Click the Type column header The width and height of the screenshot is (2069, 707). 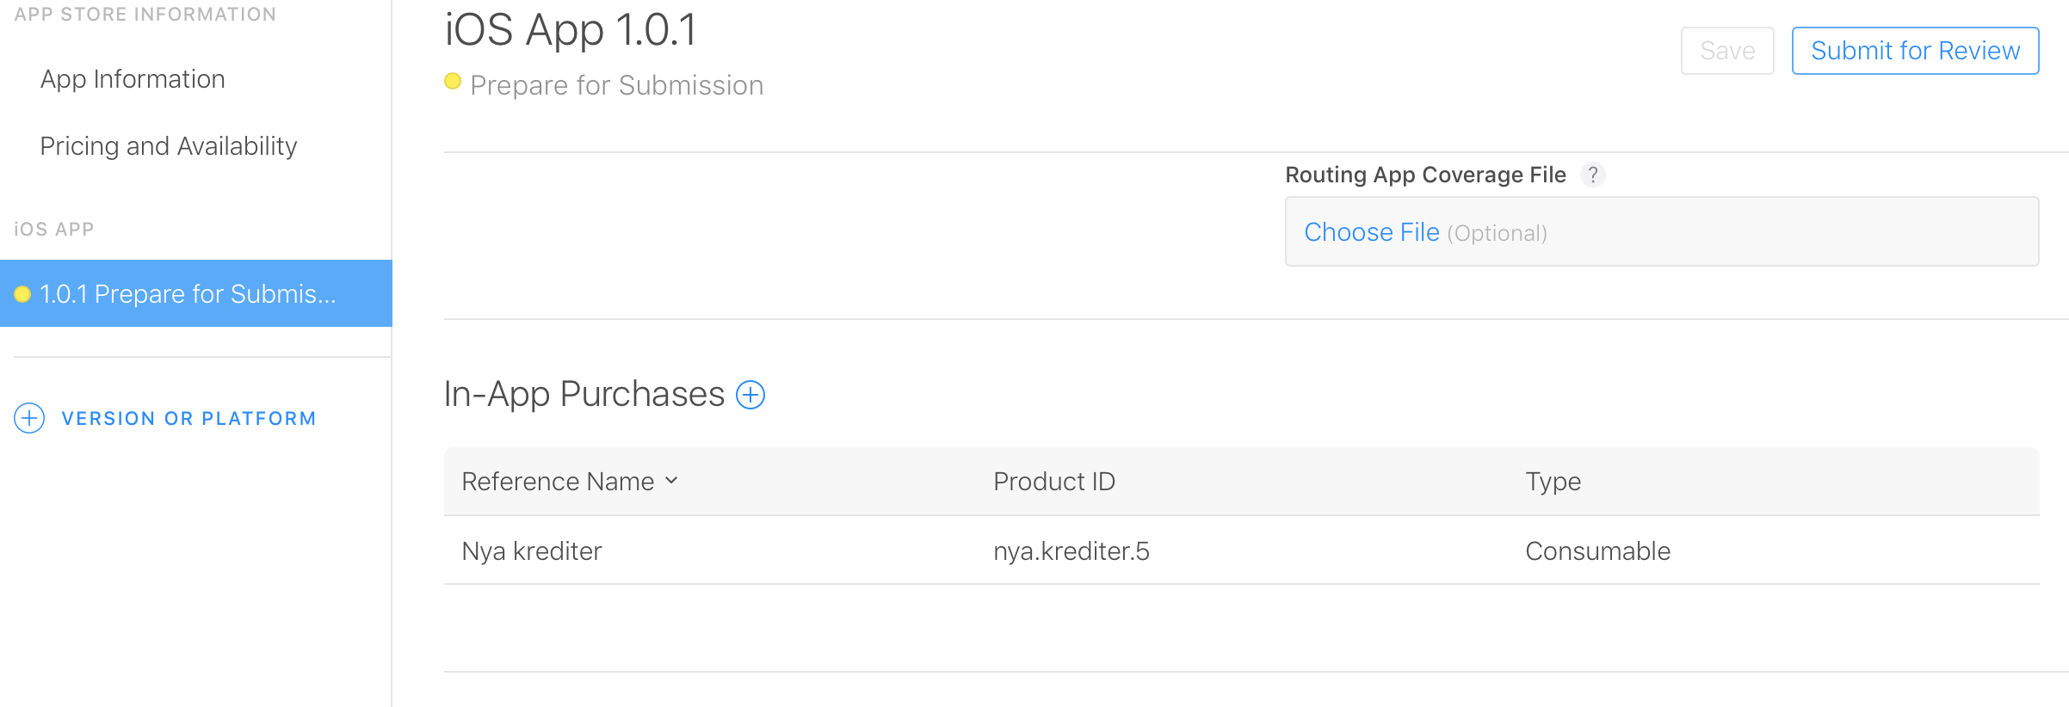click(x=1553, y=482)
